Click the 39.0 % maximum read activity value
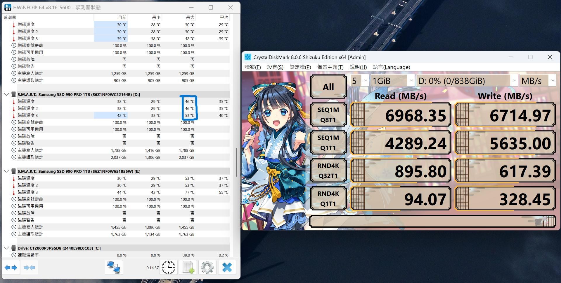 [x=188, y=255]
